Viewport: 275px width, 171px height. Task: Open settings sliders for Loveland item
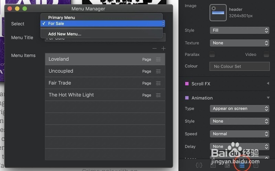pos(158,59)
